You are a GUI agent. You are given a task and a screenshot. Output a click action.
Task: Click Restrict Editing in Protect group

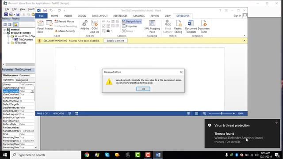pyautogui.click(x=178, y=26)
